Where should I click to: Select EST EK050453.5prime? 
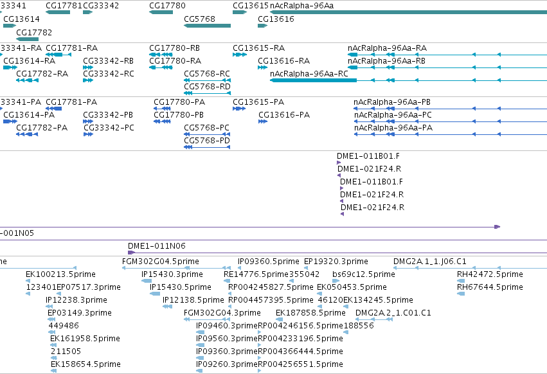[352, 287]
